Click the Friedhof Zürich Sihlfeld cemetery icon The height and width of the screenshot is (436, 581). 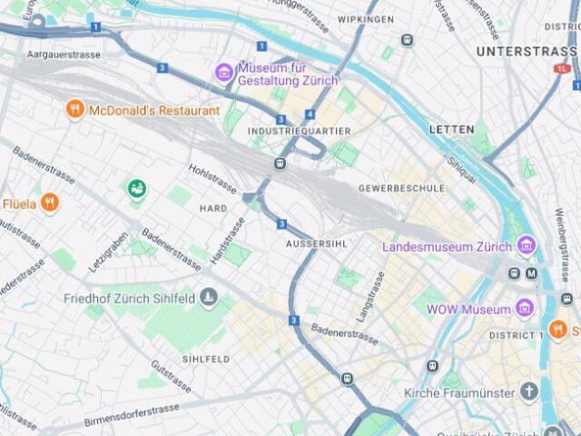[x=209, y=297]
